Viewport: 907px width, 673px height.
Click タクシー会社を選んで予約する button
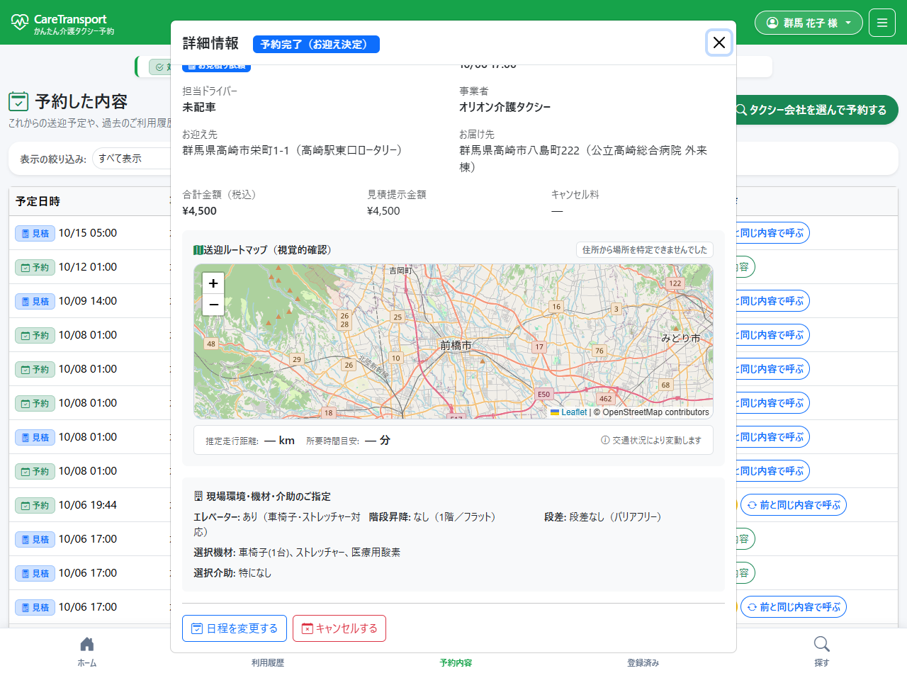point(811,110)
